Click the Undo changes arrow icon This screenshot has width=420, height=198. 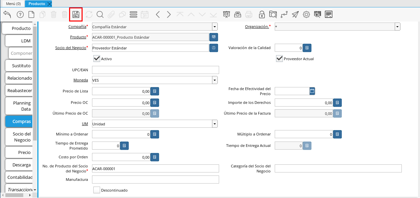[7, 14]
